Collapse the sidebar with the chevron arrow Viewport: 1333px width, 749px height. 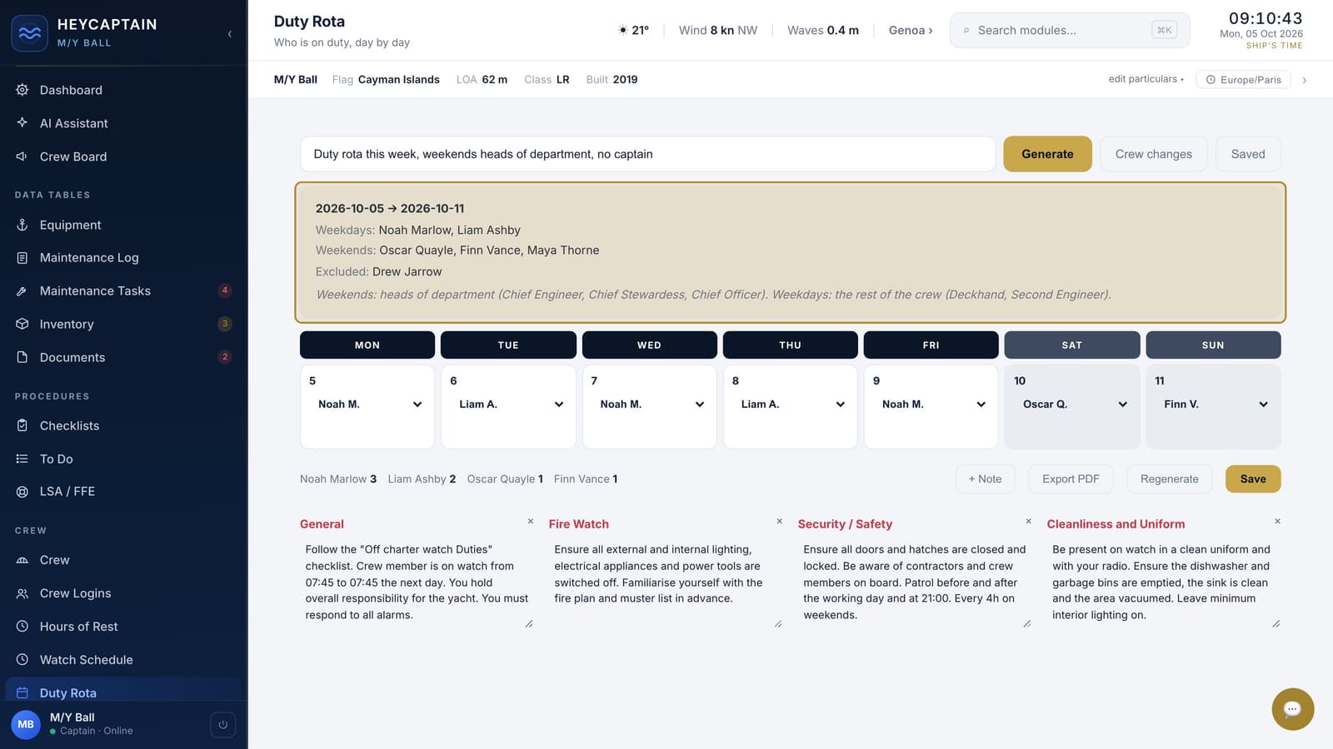click(229, 34)
